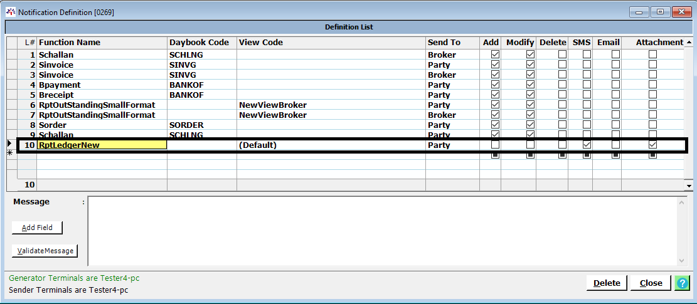Click the Close button

coord(651,283)
